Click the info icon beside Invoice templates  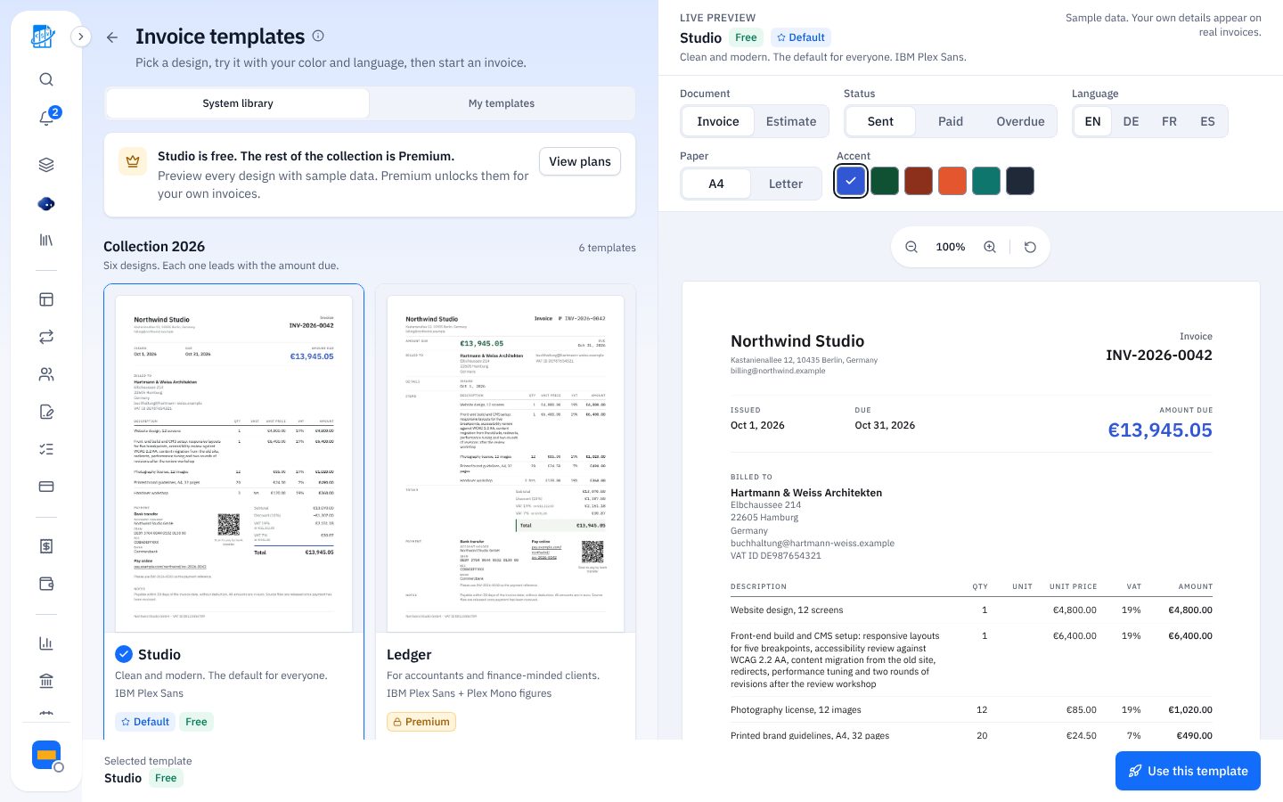click(x=318, y=37)
